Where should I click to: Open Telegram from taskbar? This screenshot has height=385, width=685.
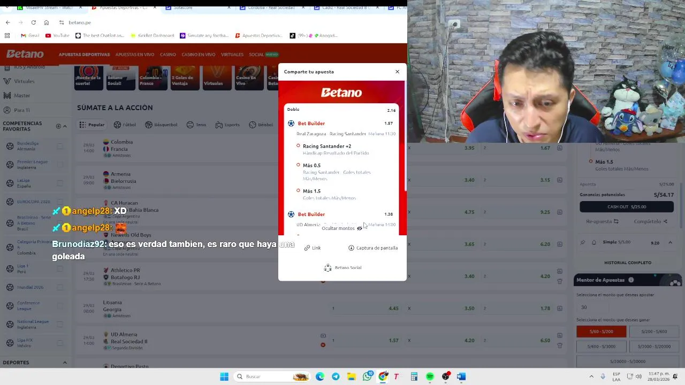tap(336, 376)
